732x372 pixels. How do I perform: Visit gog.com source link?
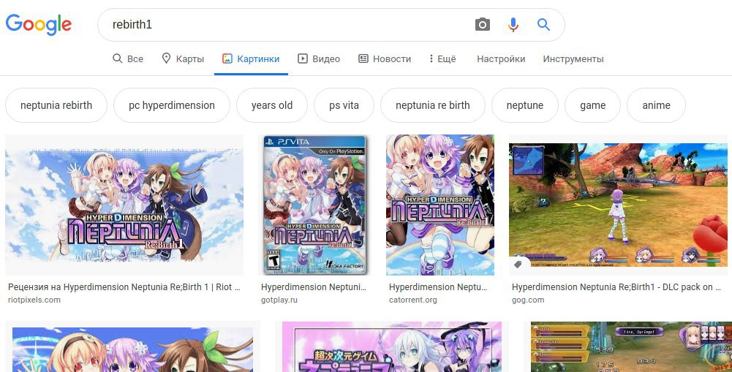(x=528, y=300)
